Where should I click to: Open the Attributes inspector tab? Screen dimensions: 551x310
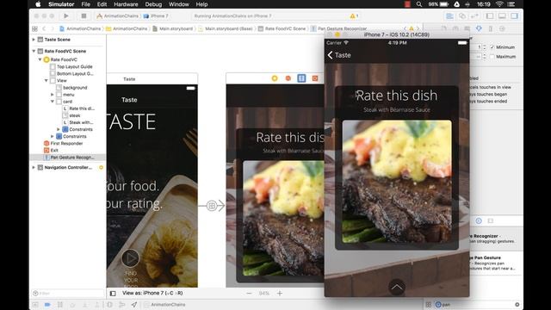[x=479, y=28]
